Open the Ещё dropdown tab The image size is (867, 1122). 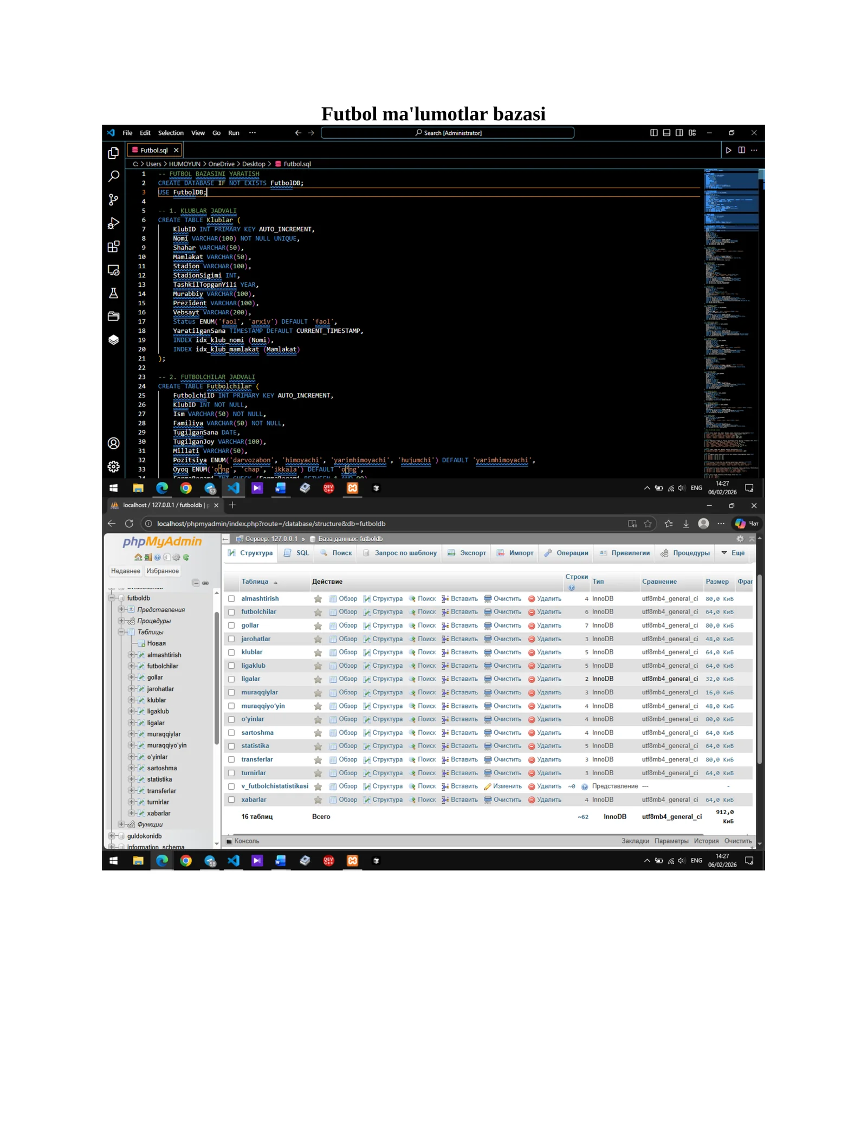click(x=733, y=553)
